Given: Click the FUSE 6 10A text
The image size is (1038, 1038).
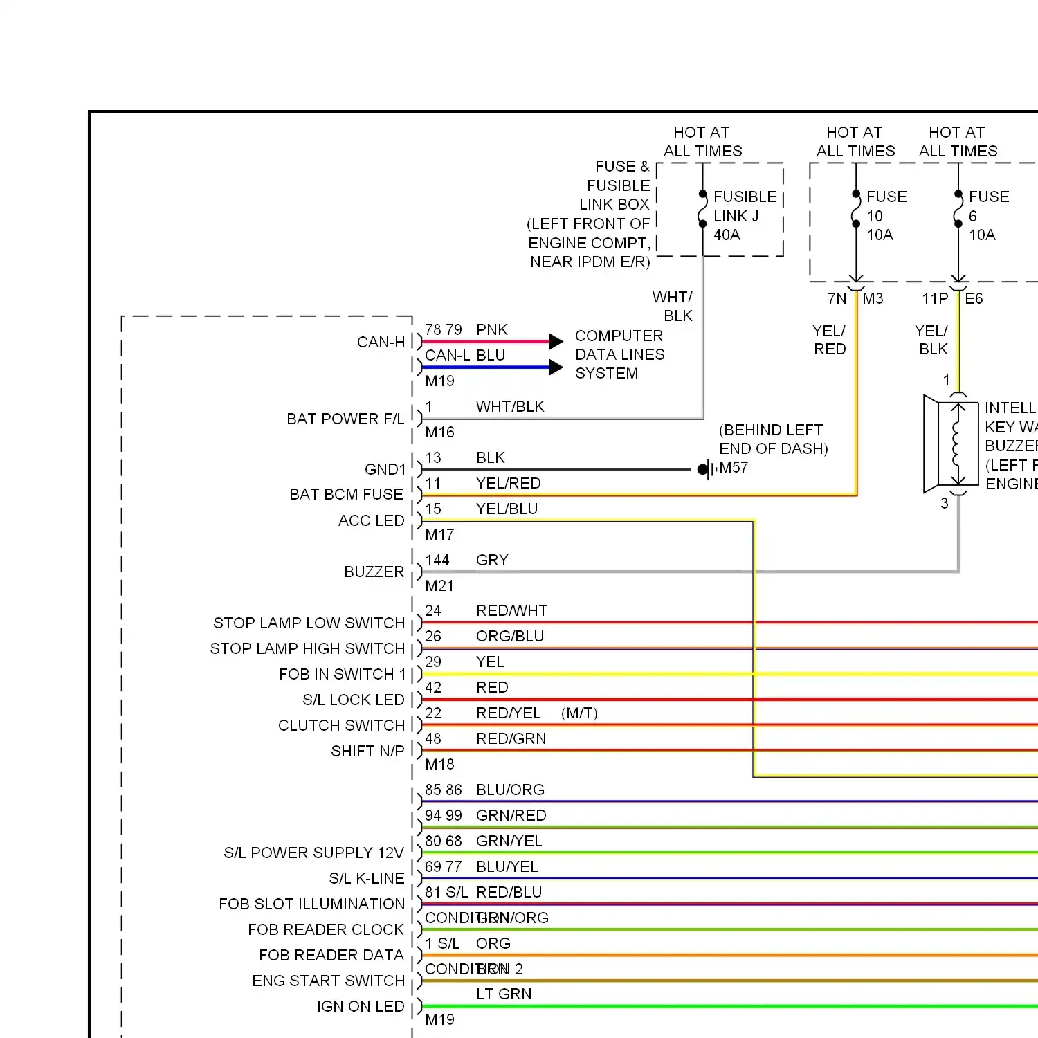Looking at the screenshot, I should [x=989, y=216].
